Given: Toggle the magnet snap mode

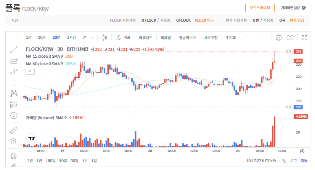Looking at the screenshot, I should pos(14,156).
